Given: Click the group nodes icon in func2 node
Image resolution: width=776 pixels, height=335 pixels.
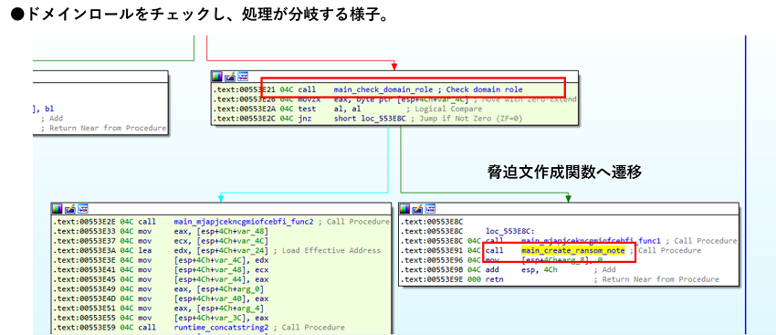Looking at the screenshot, I should point(83,208).
